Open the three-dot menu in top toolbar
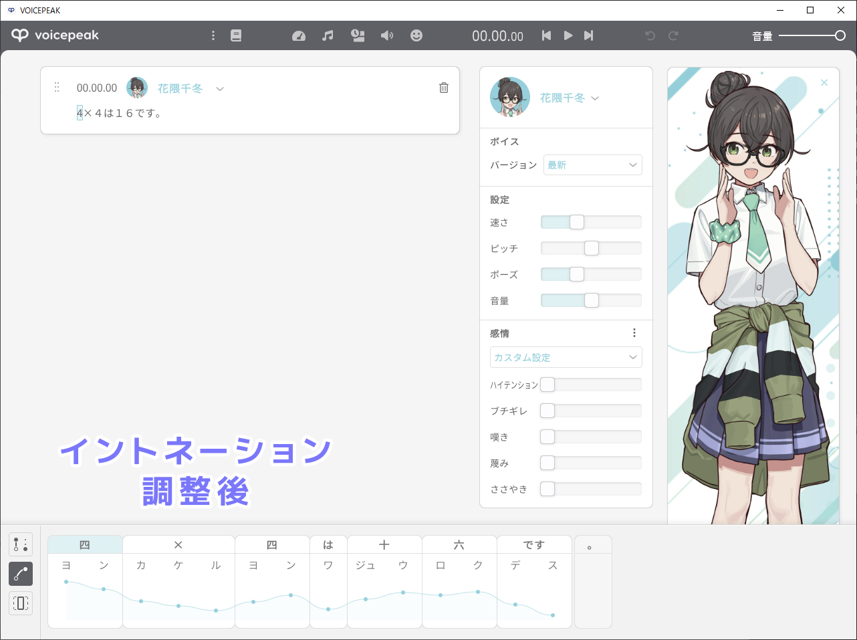 tap(213, 35)
